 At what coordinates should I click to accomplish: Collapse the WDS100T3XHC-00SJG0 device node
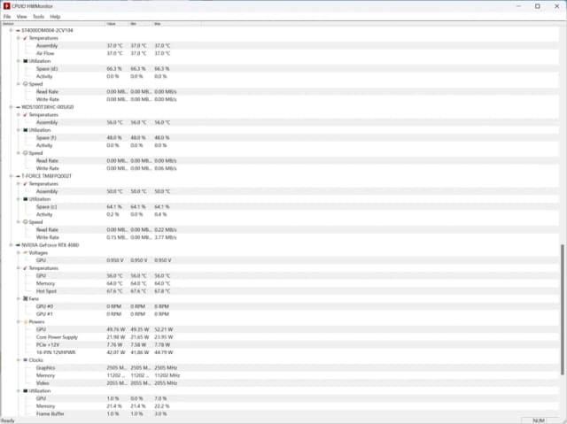(x=11, y=107)
